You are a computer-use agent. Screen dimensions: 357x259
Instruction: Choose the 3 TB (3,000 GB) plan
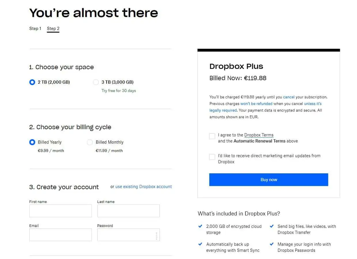coord(96,82)
